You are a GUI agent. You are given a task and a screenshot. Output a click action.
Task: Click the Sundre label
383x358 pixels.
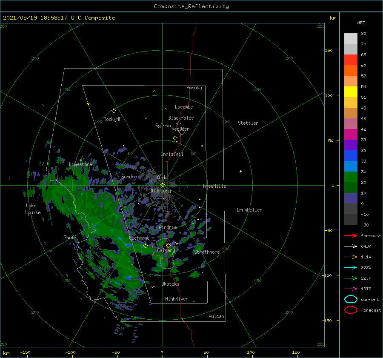pos(129,176)
